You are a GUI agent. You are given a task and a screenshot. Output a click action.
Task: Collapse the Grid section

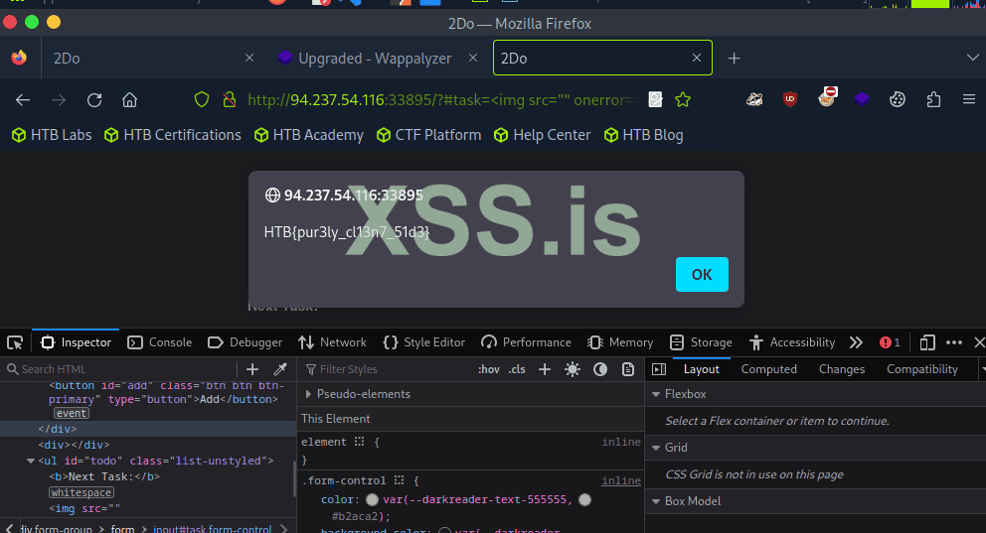click(x=656, y=448)
